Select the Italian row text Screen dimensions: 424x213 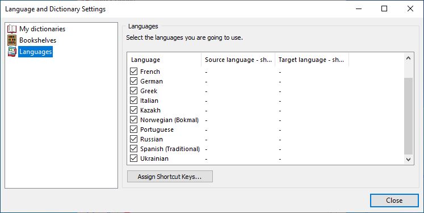pyautogui.click(x=149, y=101)
